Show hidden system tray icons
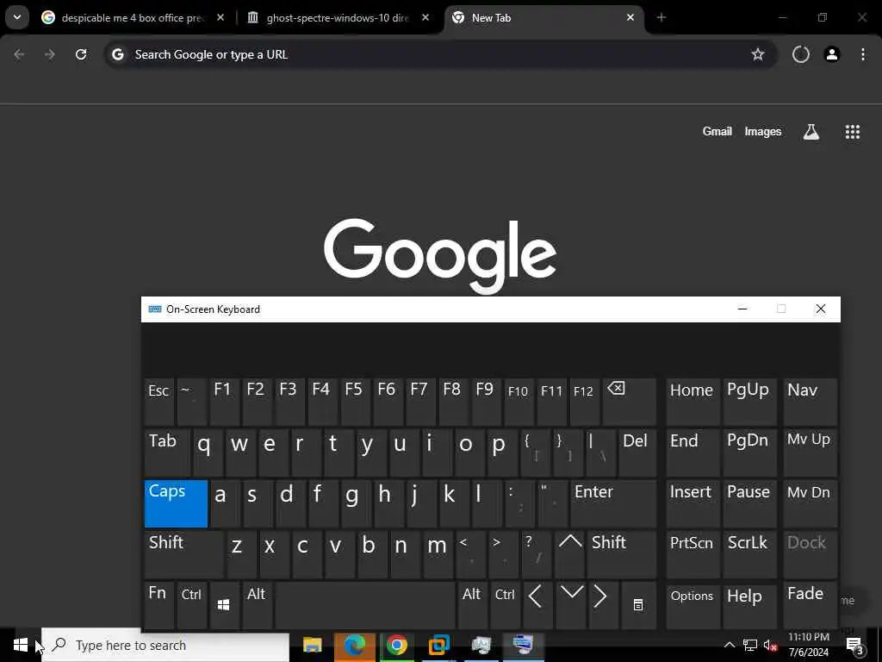The height and width of the screenshot is (662, 882). [729, 645]
